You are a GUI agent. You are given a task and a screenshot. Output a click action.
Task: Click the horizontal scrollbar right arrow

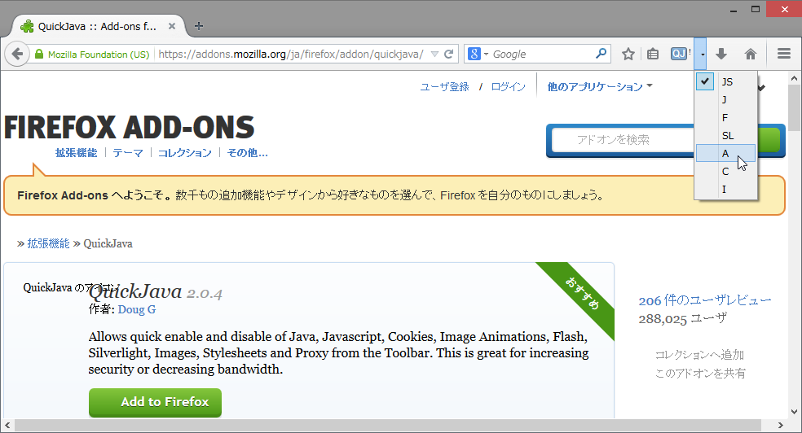click(x=781, y=425)
